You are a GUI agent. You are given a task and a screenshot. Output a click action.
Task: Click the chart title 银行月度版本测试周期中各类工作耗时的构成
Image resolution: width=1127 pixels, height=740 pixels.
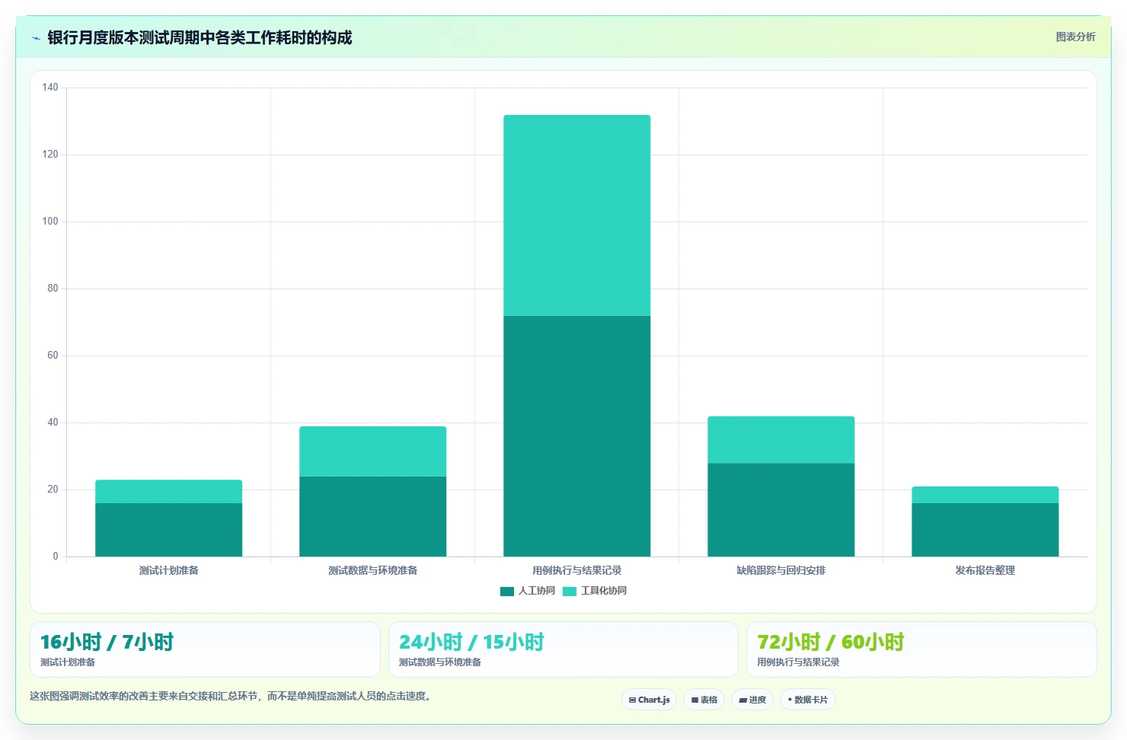tap(200, 38)
